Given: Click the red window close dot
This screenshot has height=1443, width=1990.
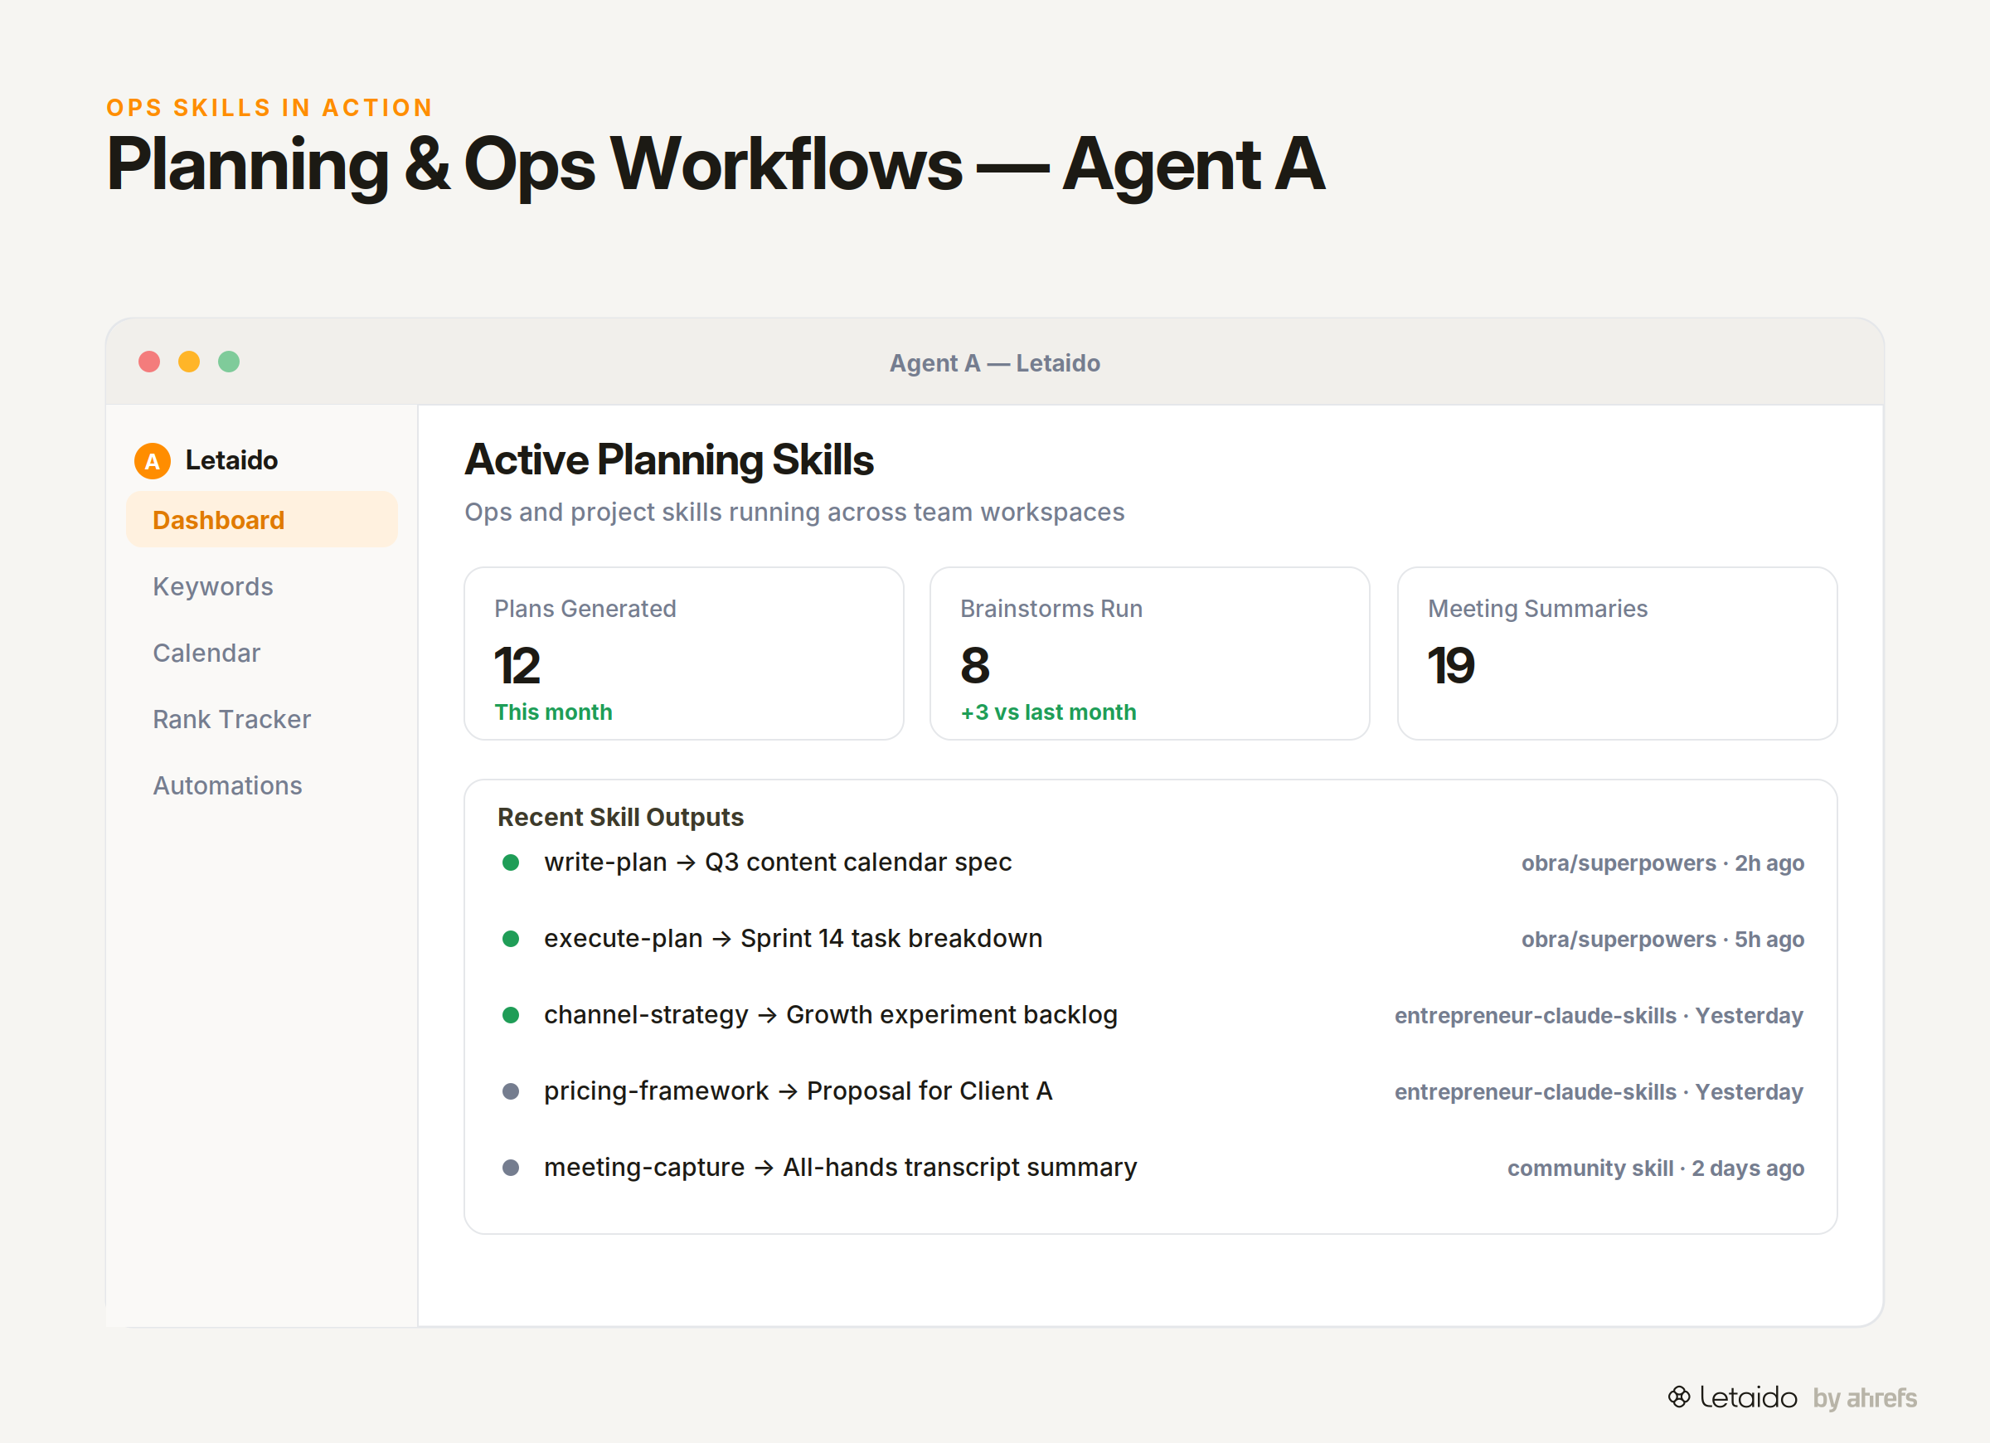Looking at the screenshot, I should click(x=149, y=362).
